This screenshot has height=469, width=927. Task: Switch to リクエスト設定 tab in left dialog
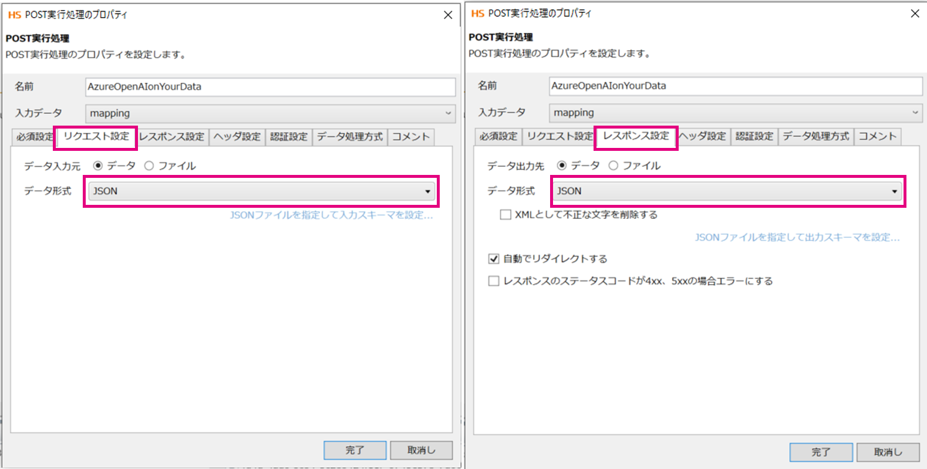(x=96, y=137)
